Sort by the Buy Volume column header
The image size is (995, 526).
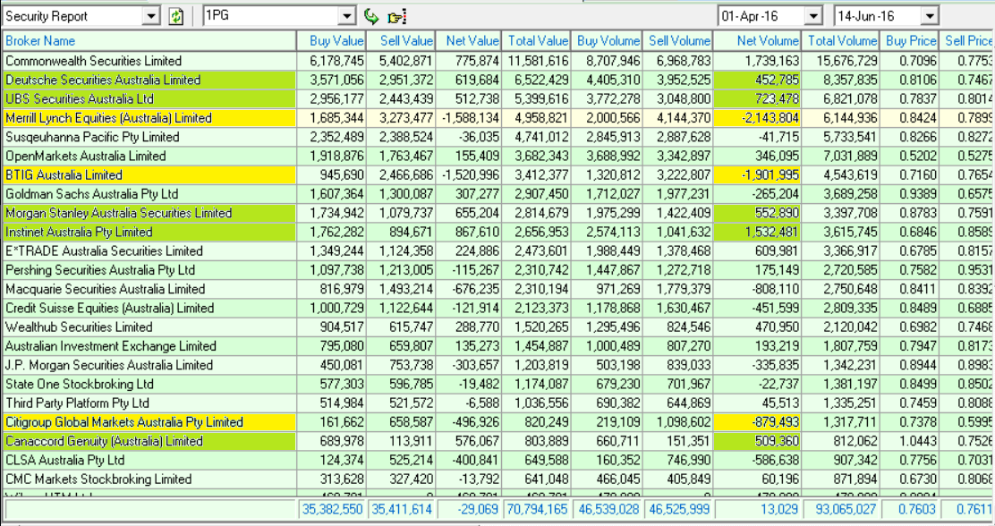[x=607, y=41]
